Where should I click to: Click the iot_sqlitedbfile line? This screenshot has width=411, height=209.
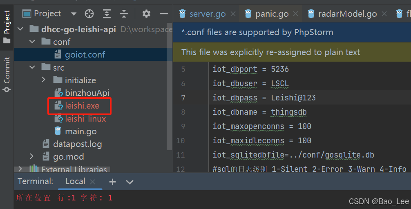293,155
